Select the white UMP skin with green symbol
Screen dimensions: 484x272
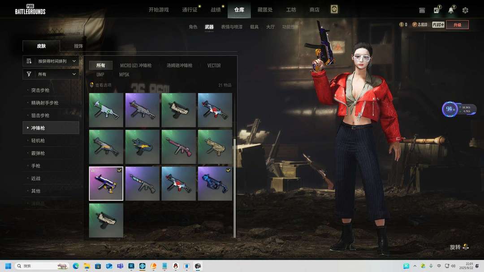click(106, 110)
